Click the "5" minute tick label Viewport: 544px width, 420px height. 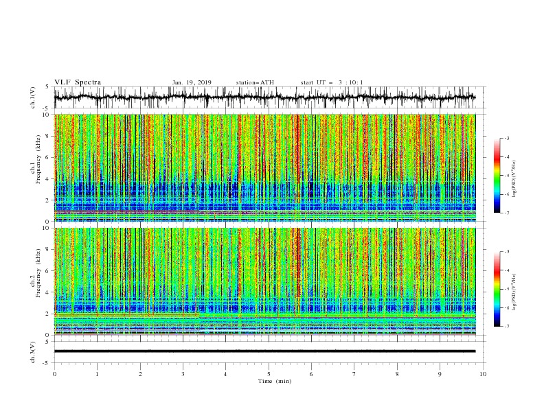tap(269, 374)
